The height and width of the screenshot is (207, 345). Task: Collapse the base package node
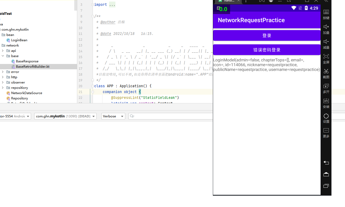tap(3, 56)
